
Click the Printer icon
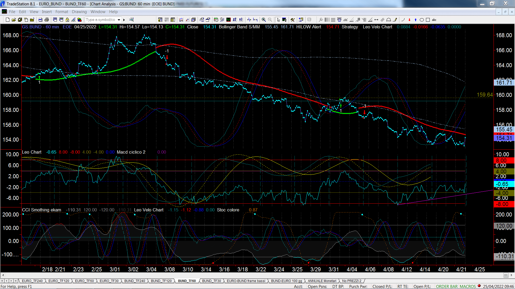[46, 20]
